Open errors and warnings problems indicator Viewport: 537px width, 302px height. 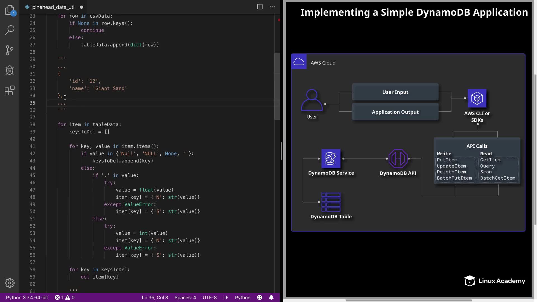[x=65, y=298]
